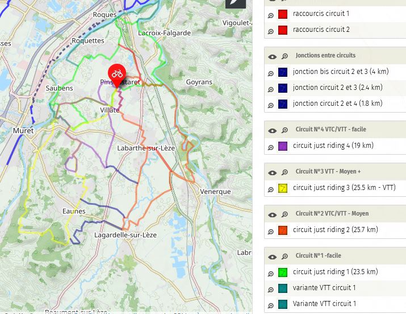This screenshot has width=406, height=314.
Task: Zoom to jonction bis circuit 2 et 3
Action: pyautogui.click(x=271, y=73)
